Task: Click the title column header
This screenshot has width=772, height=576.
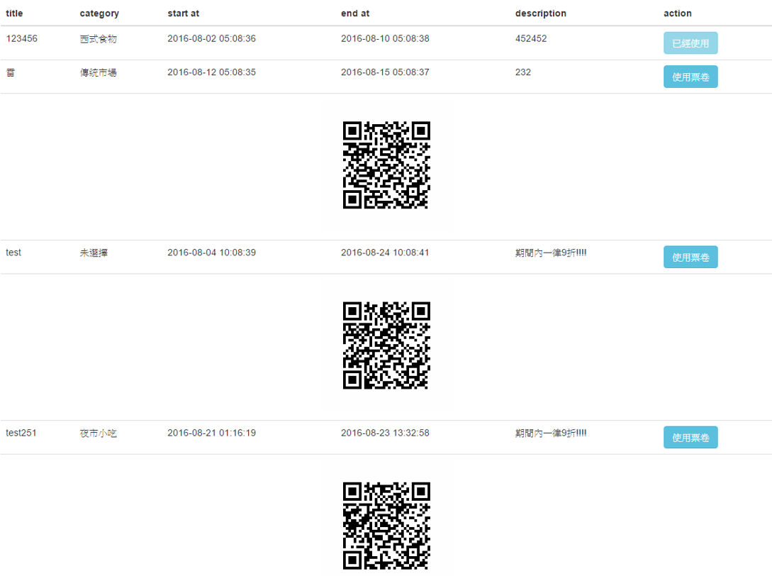Action: pos(14,13)
